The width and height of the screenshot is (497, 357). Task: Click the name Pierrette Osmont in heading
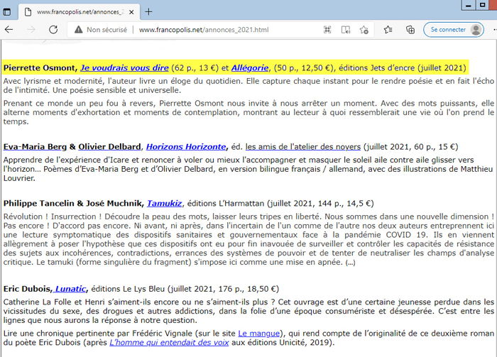(39, 68)
